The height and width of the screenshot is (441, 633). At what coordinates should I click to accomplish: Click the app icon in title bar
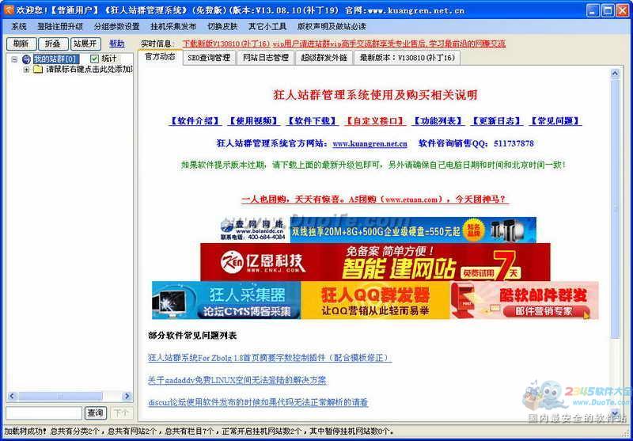[x=9, y=10]
